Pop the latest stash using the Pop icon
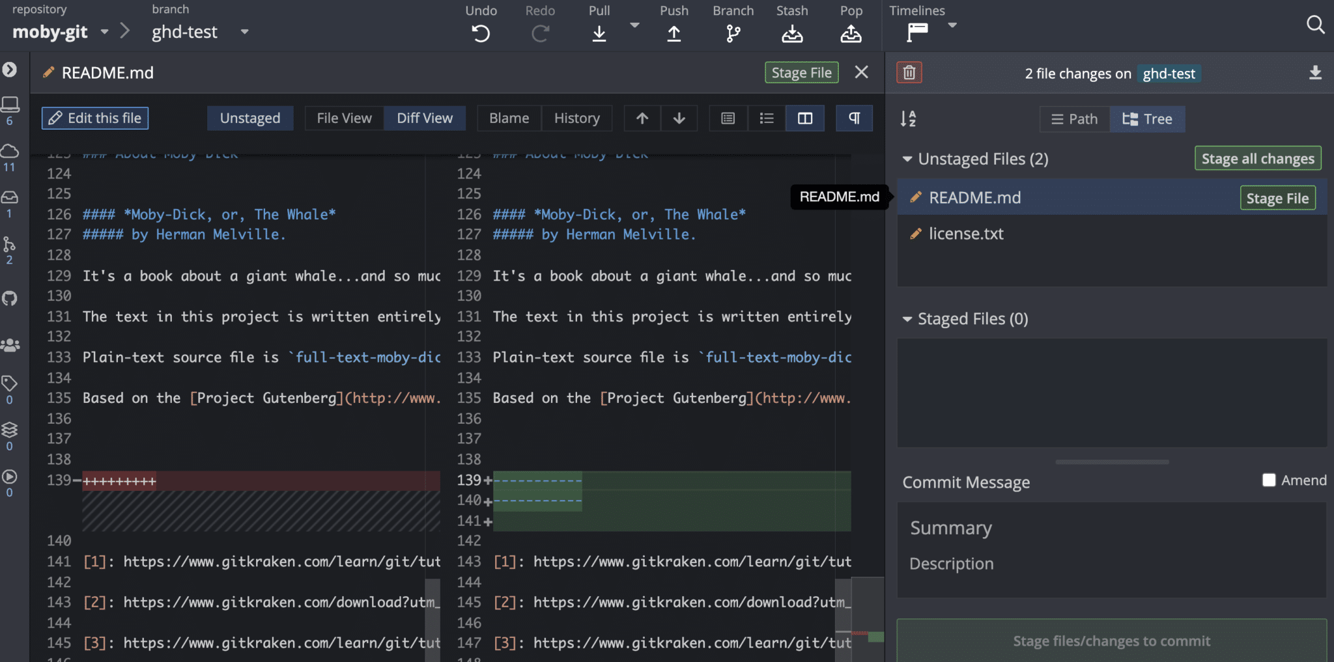The image size is (1334, 662). (x=851, y=33)
